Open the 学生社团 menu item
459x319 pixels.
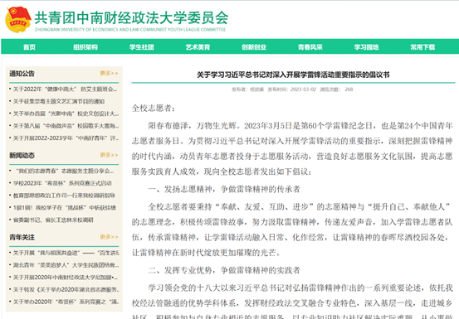click(x=142, y=47)
